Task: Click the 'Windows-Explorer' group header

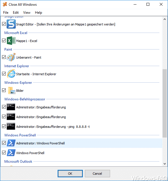Action: coord(18,83)
